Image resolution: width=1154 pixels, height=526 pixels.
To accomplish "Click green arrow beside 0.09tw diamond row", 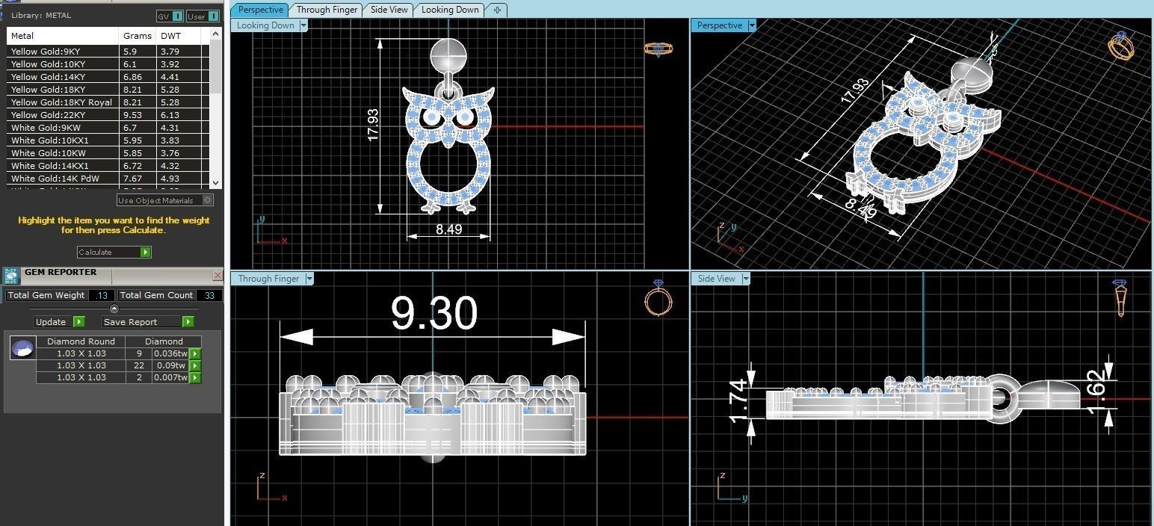I will (195, 365).
